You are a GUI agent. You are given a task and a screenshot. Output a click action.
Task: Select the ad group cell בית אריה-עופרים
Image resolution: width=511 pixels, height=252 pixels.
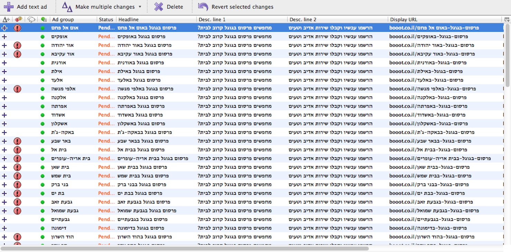(x=71, y=158)
